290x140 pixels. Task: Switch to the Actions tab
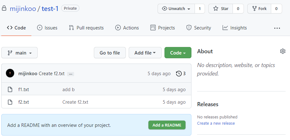127,28
